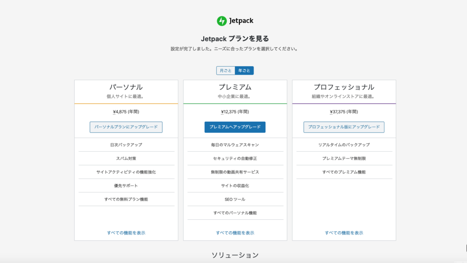Click パーソナルプランにアップグレード button
467x263 pixels.
pos(126,127)
